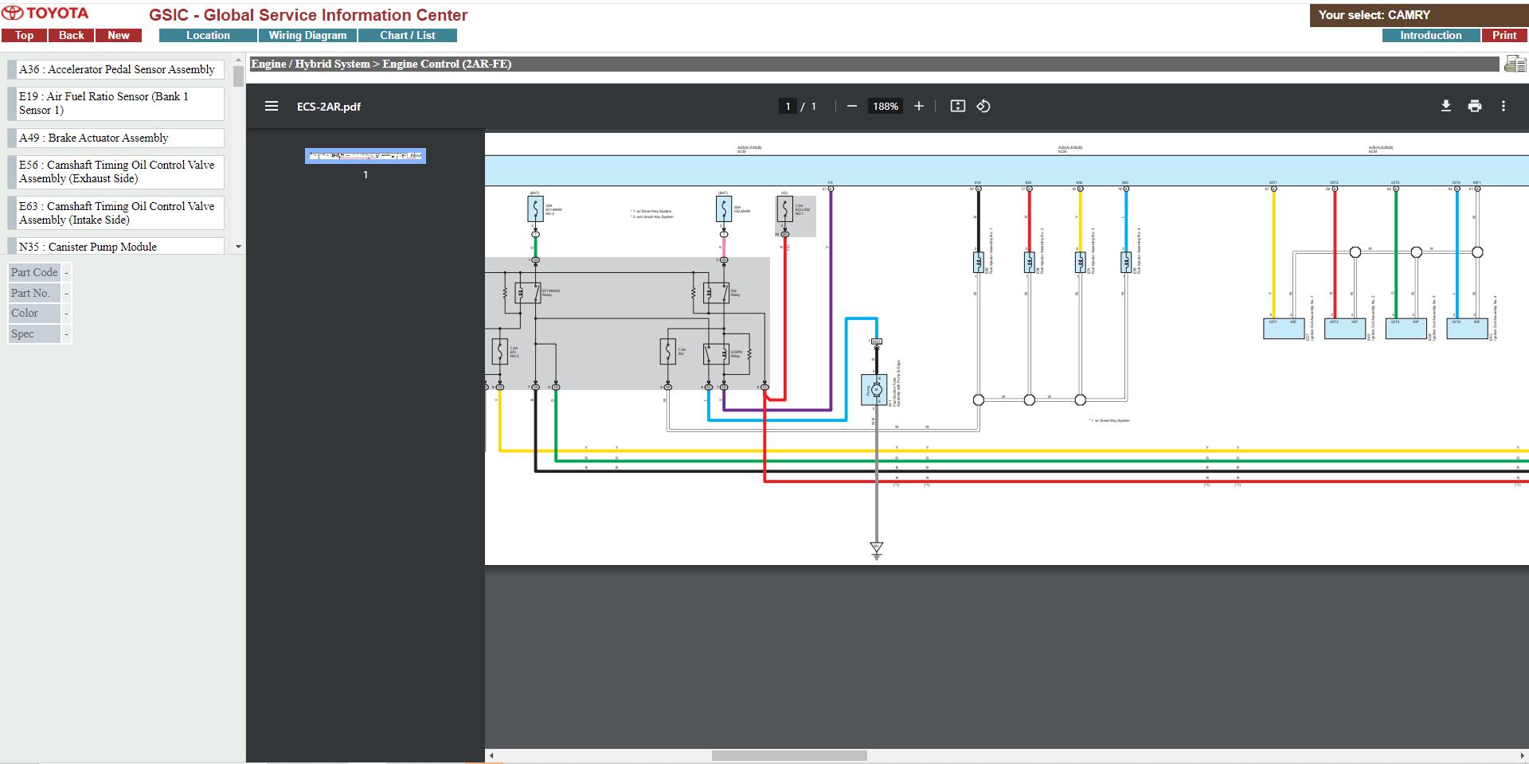This screenshot has width=1529, height=764.
Task: Click the Back button
Action: pyautogui.click(x=71, y=35)
